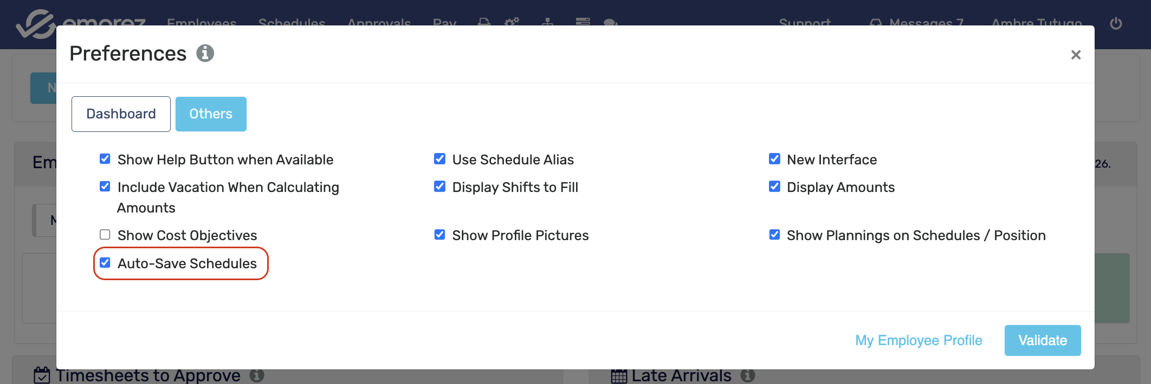The image size is (1151, 384).
Task: Disable Use Schedule Alias option
Action: click(x=440, y=159)
